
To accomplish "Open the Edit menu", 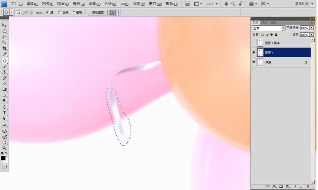I will click(32, 4).
